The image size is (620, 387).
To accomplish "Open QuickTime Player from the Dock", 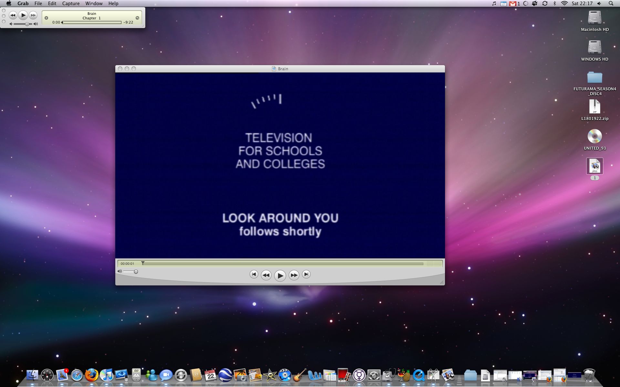I will [x=418, y=375].
